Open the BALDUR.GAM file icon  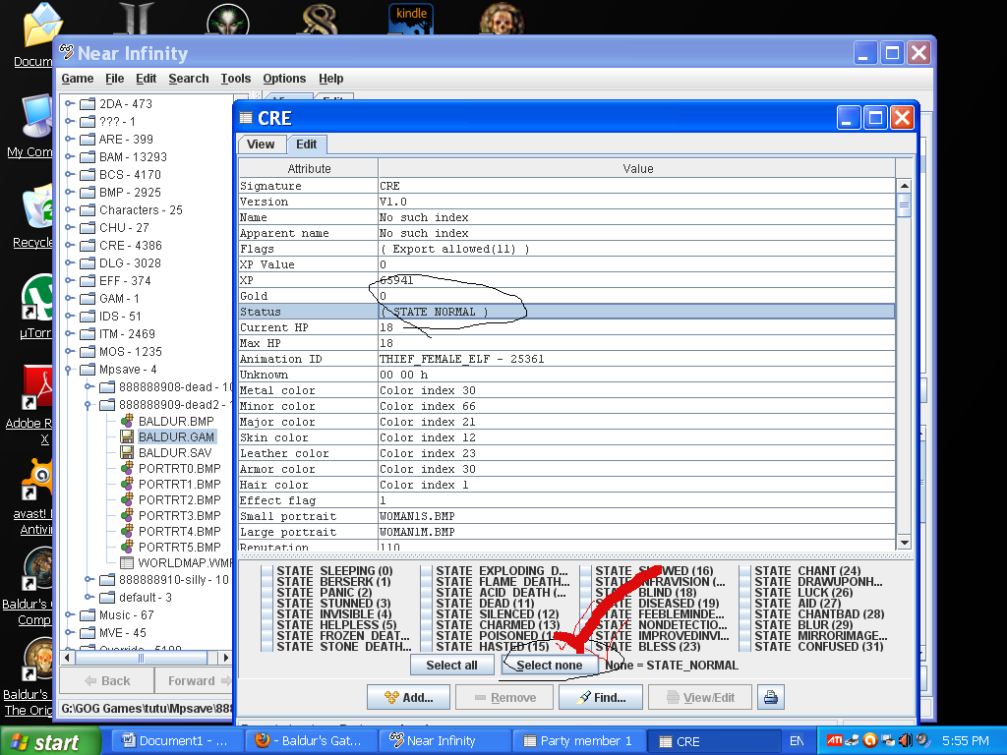(127, 436)
